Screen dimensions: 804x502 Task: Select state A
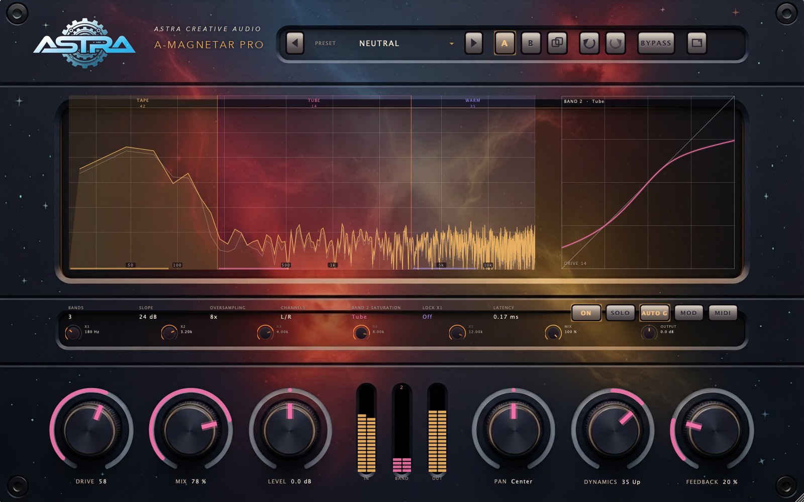505,43
